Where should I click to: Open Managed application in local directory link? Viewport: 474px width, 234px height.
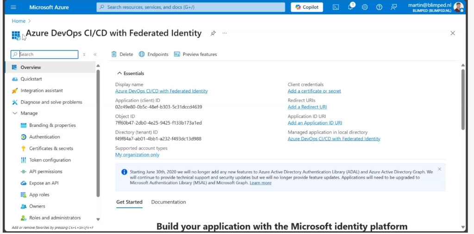coord(334,139)
